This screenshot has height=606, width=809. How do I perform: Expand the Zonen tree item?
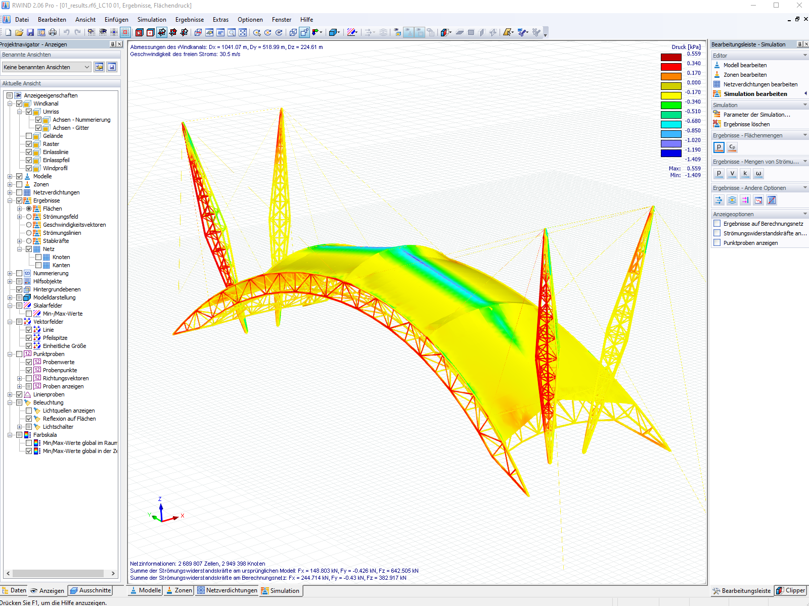(10, 184)
